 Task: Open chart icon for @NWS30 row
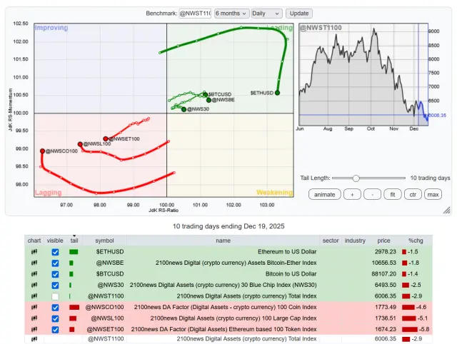pos(34,285)
